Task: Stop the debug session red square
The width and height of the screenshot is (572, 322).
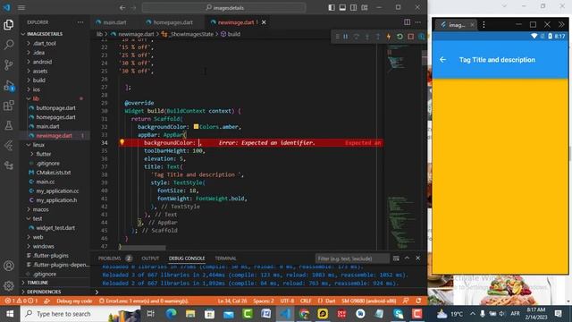Action: (x=411, y=37)
